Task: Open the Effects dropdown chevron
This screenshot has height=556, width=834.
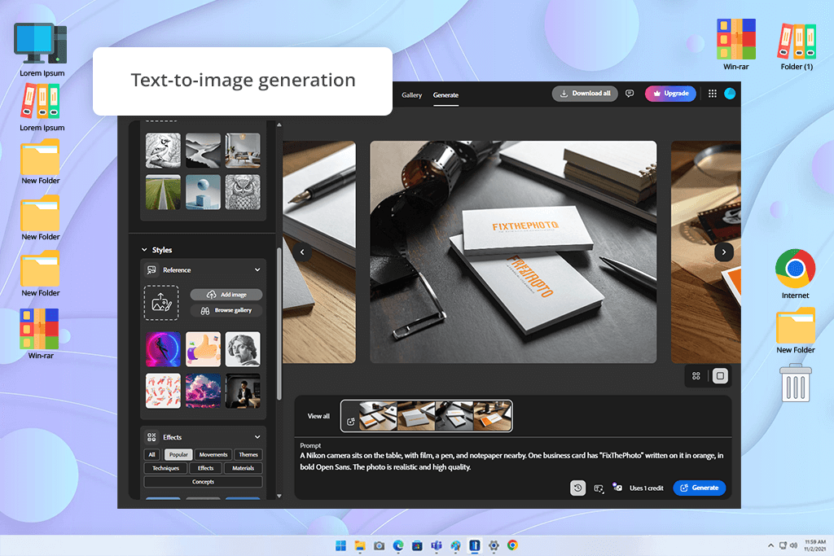Action: (x=257, y=437)
